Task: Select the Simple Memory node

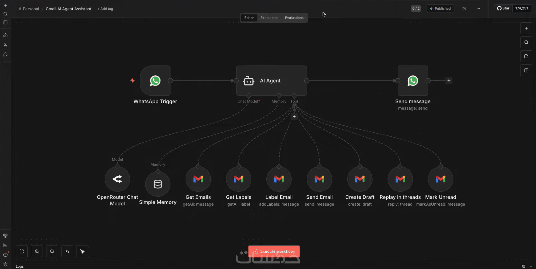Action: (x=158, y=184)
